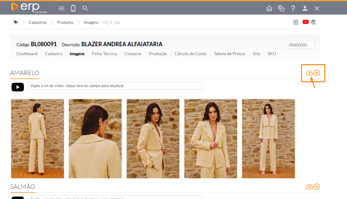
Task: Open the hamburger menu in header
Action: (x=61, y=8)
